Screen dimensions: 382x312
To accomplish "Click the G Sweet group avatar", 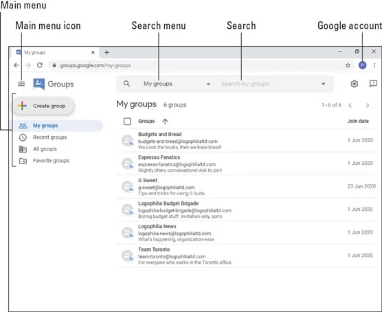I will (x=128, y=187).
